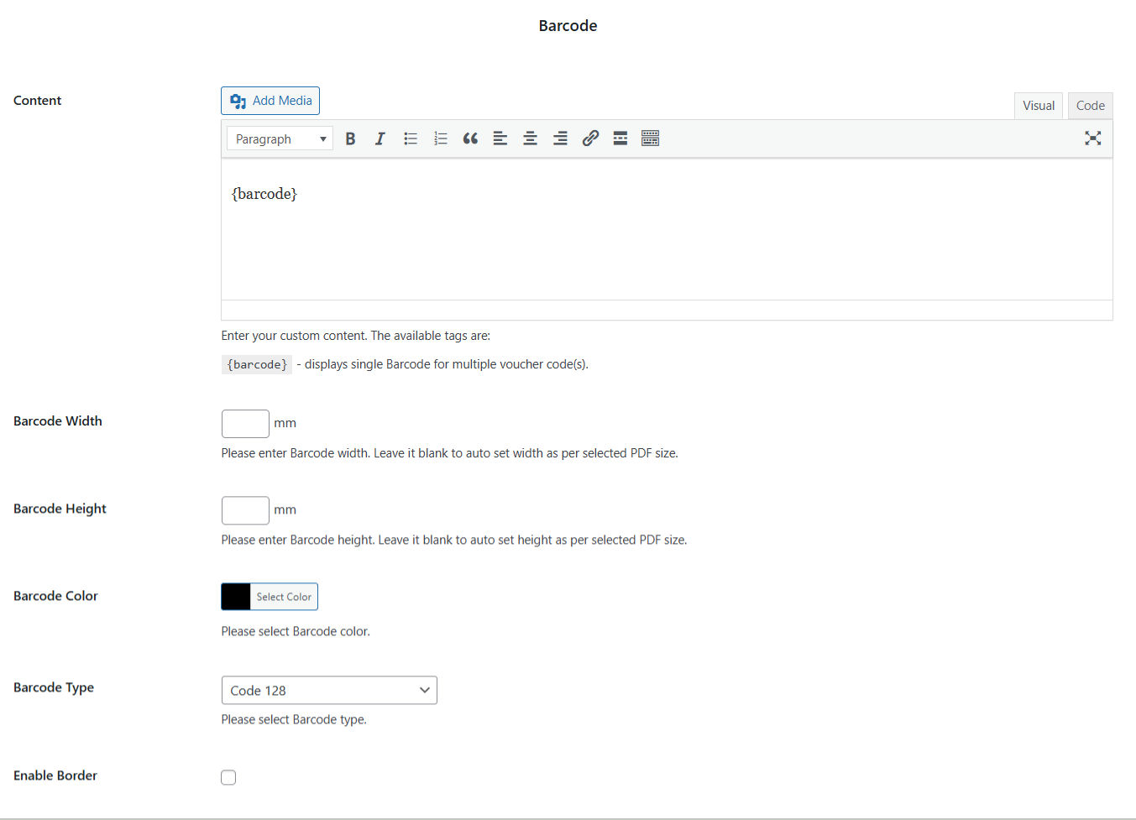Open the Paragraph format dropdown

[x=280, y=138]
